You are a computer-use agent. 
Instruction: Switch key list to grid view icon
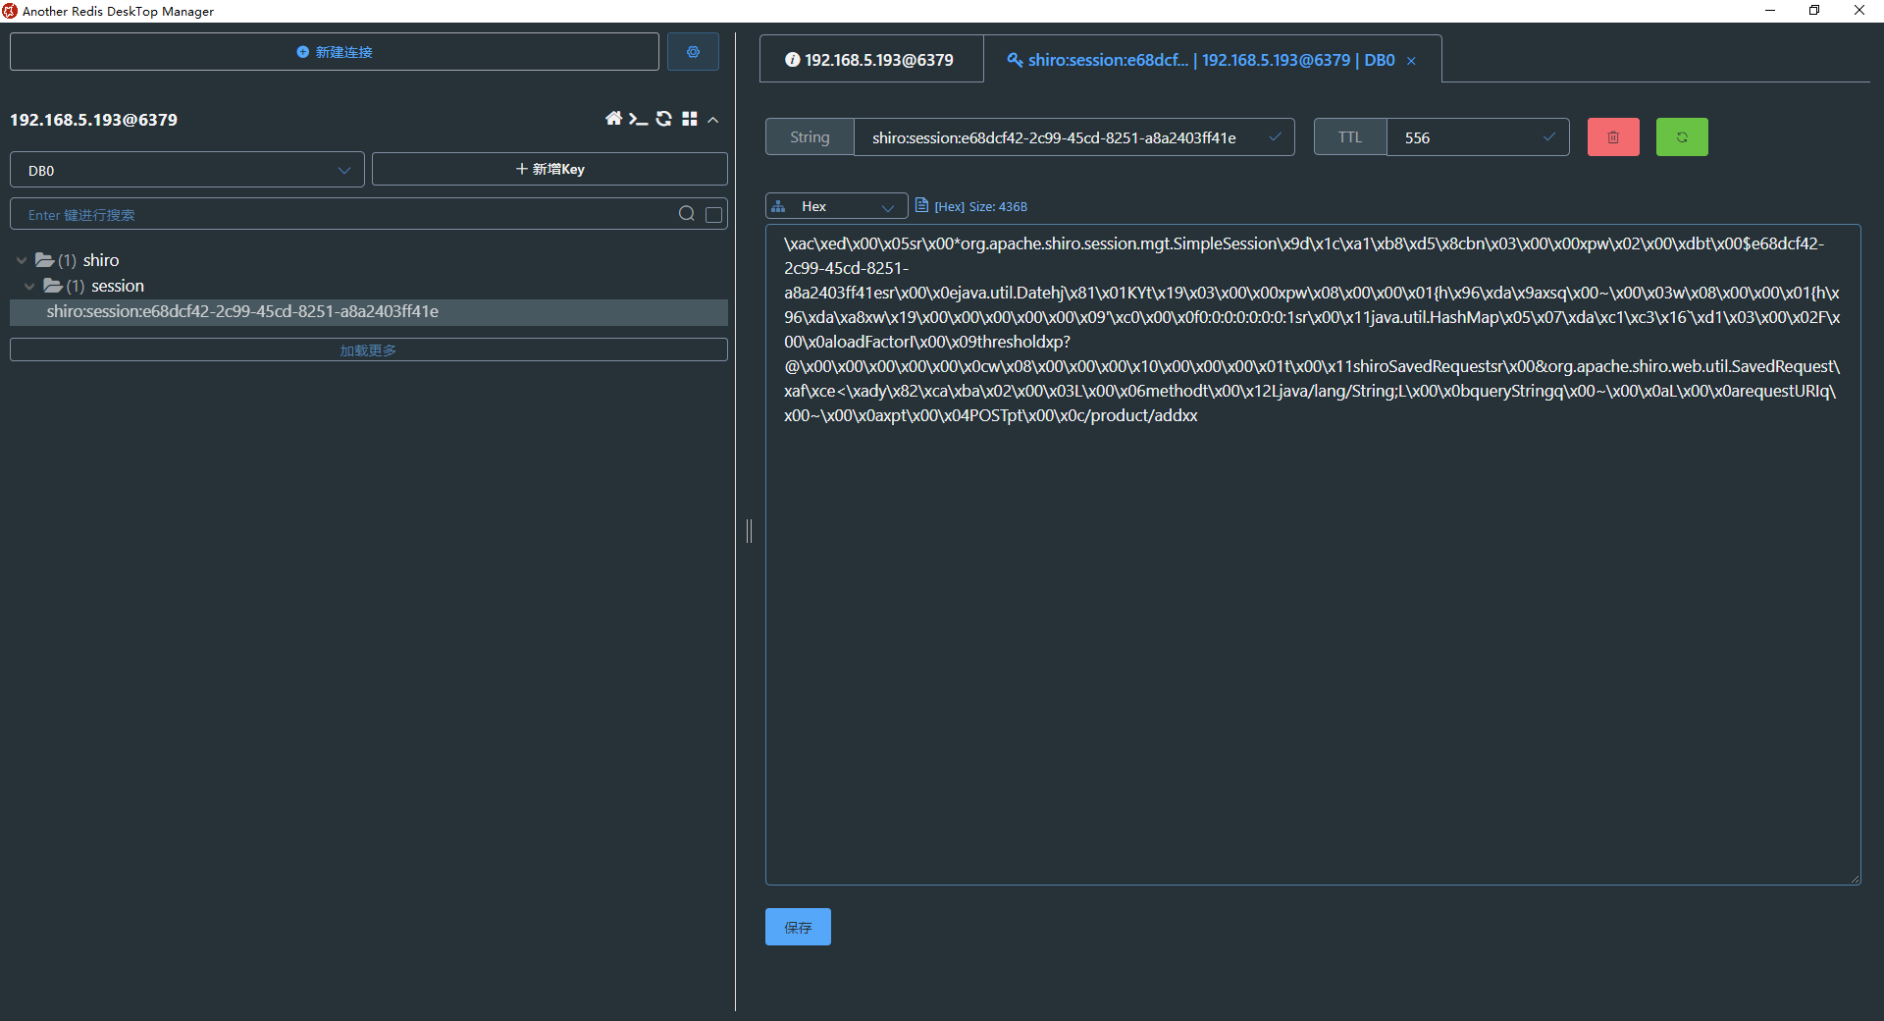(690, 119)
